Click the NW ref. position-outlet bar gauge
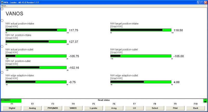Image resolution: width=208 pixels, height=112 pixels. pos(36,67)
